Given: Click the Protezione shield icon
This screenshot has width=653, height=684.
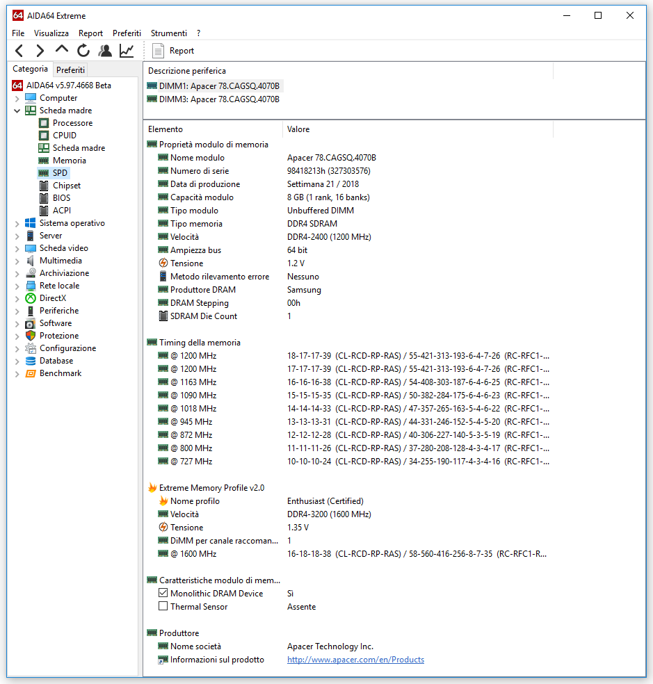Looking at the screenshot, I should [31, 336].
